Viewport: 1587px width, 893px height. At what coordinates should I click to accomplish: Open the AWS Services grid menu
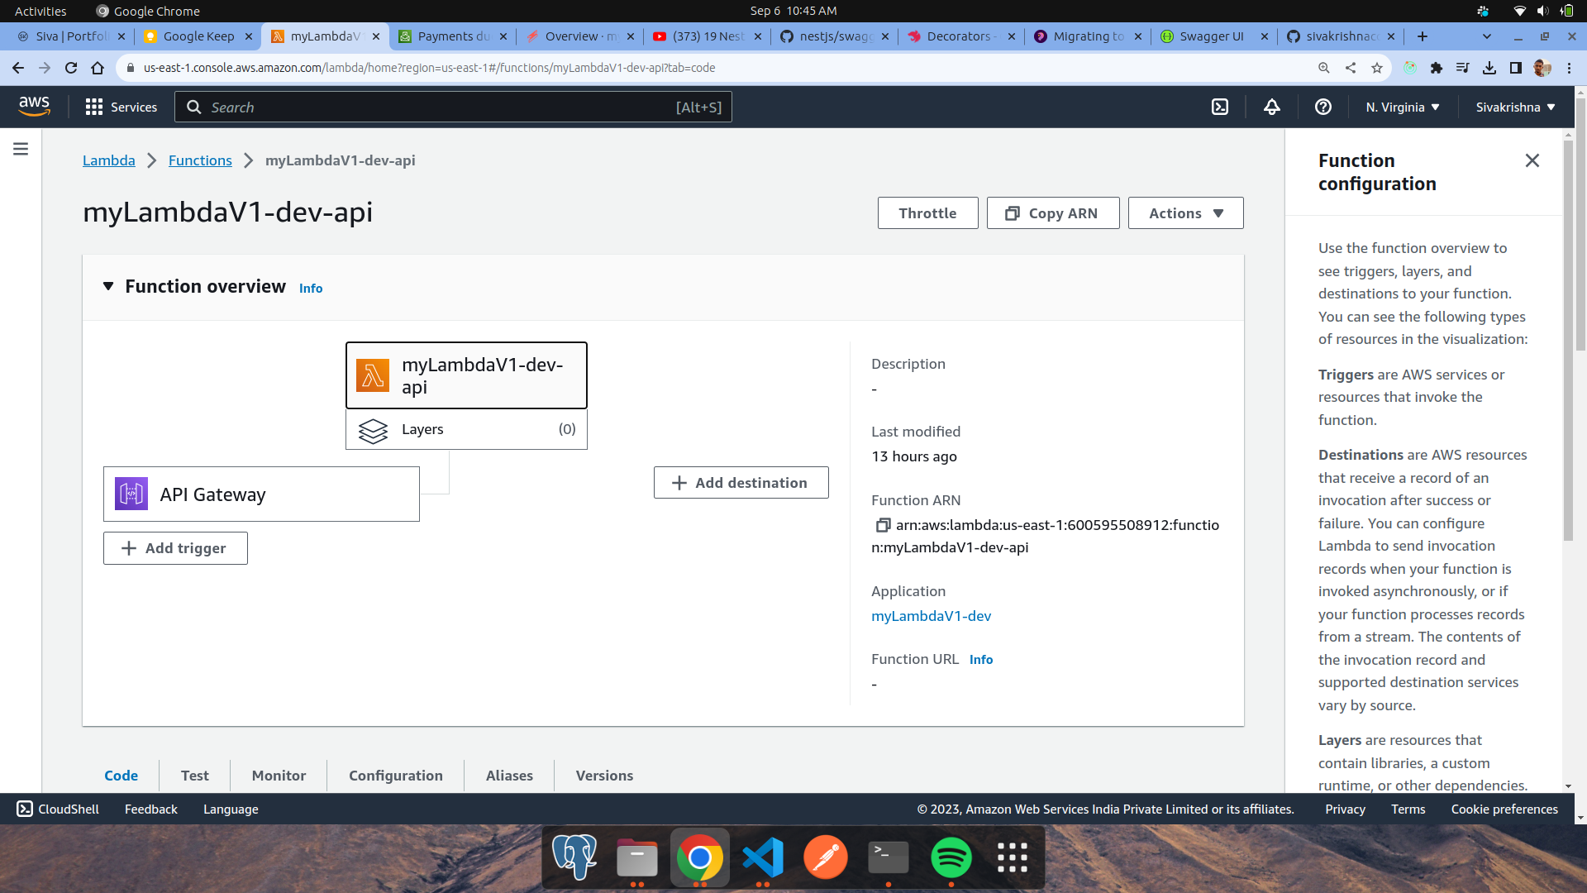[x=95, y=107]
